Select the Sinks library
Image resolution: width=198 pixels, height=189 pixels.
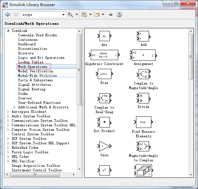[23, 94]
